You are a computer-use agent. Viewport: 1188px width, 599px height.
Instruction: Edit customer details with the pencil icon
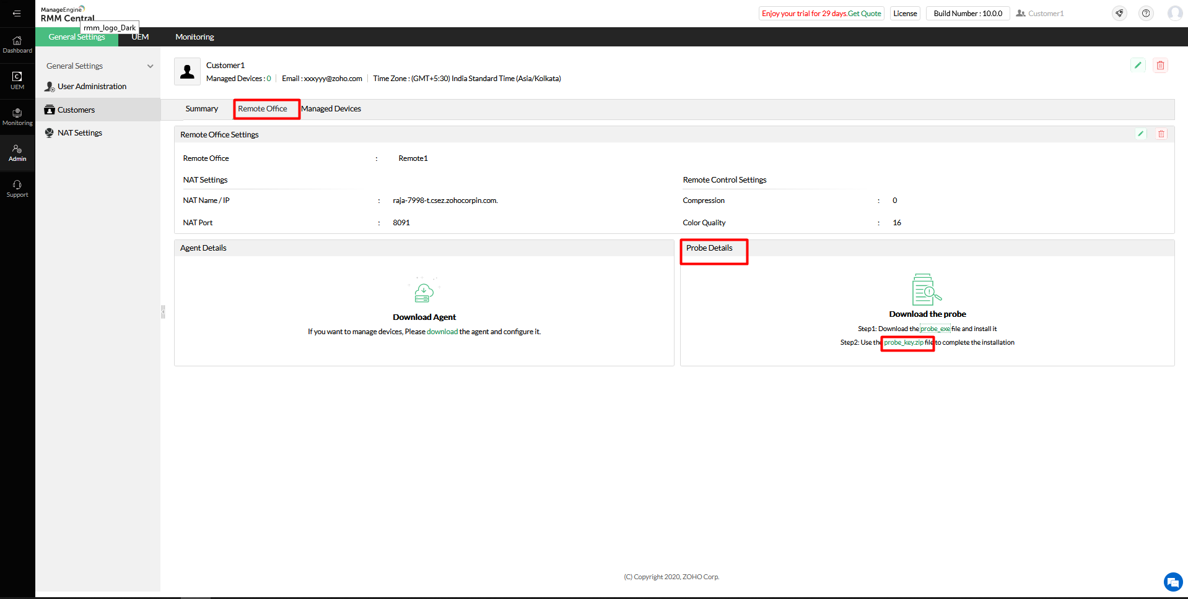pos(1138,65)
